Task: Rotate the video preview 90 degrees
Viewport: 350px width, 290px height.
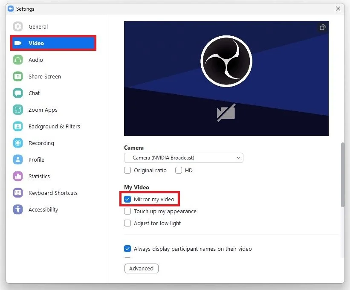Action: [x=323, y=27]
